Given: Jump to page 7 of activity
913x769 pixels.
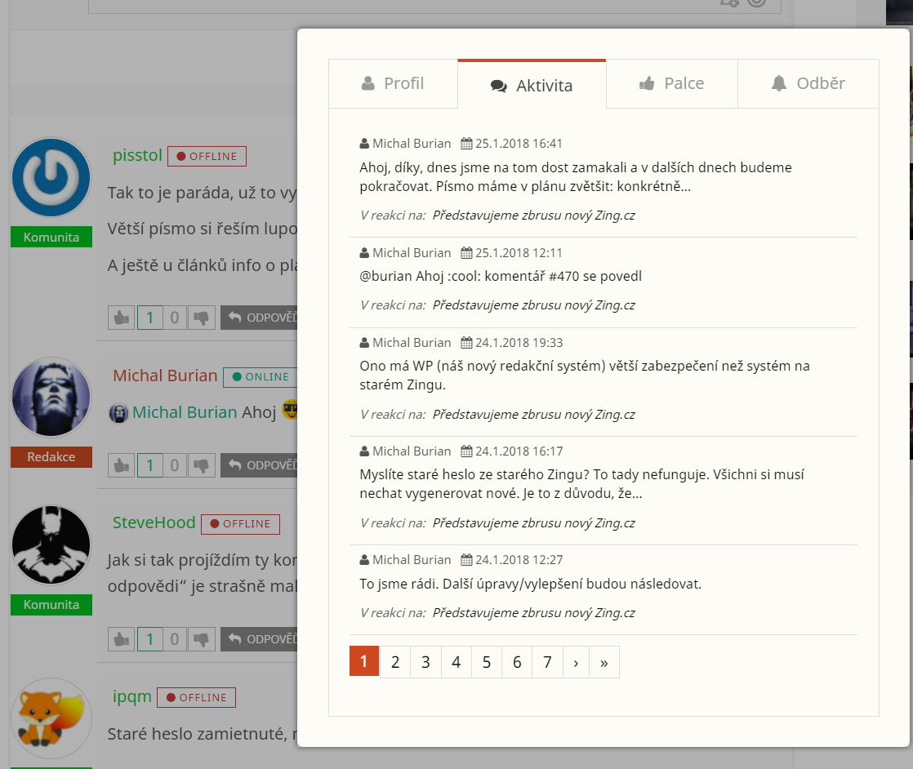Looking at the screenshot, I should 547,662.
